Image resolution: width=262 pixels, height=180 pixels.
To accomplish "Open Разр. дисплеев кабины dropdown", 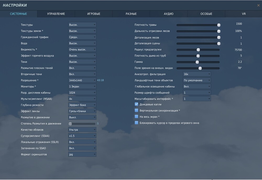I will (x=82, y=93).
